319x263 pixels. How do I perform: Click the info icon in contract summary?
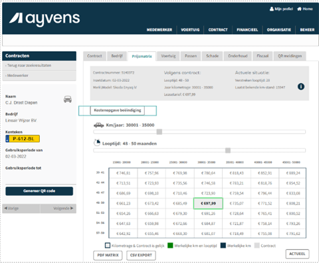[x=301, y=86]
